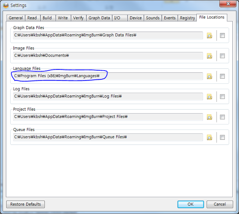Click the Log Files path field

108,96
